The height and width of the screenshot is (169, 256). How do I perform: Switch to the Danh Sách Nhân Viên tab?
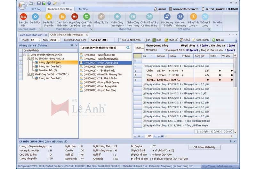coord(31,35)
